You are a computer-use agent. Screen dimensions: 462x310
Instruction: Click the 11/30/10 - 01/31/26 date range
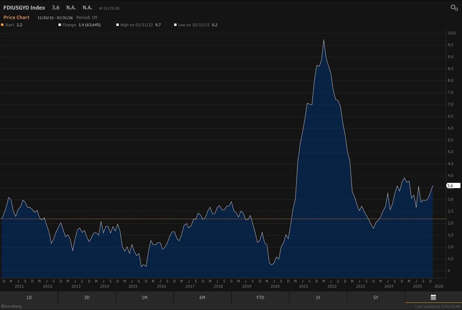pos(55,18)
